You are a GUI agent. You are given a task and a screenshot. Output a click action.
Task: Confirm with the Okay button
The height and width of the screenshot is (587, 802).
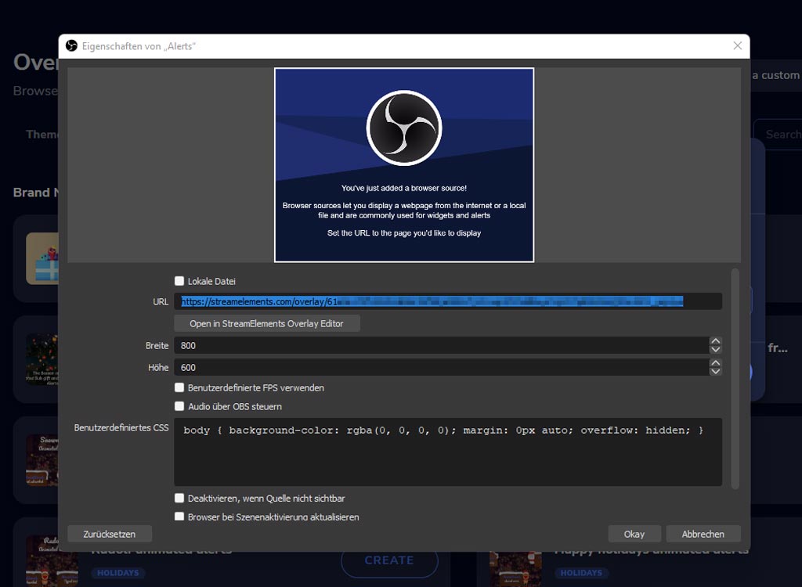634,534
